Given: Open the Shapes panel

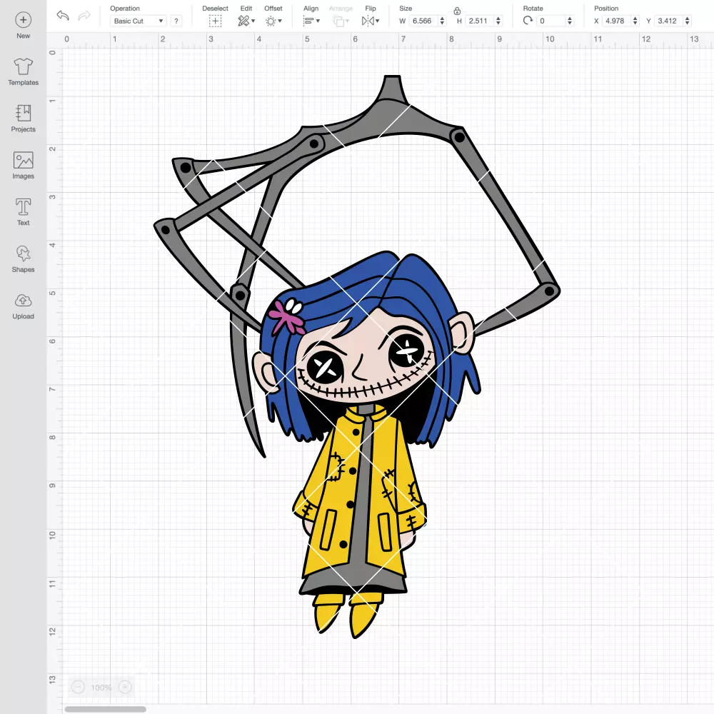Looking at the screenshot, I should tap(24, 258).
